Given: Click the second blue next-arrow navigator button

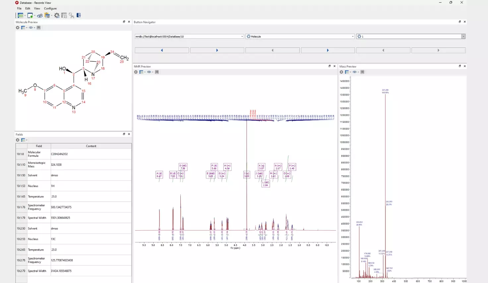Looking at the screenshot, I should 328,50.
